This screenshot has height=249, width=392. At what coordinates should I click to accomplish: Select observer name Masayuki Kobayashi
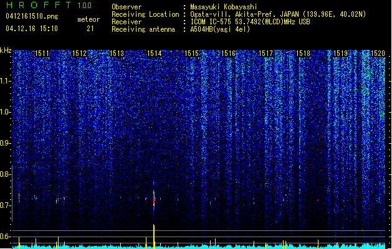(224, 7)
